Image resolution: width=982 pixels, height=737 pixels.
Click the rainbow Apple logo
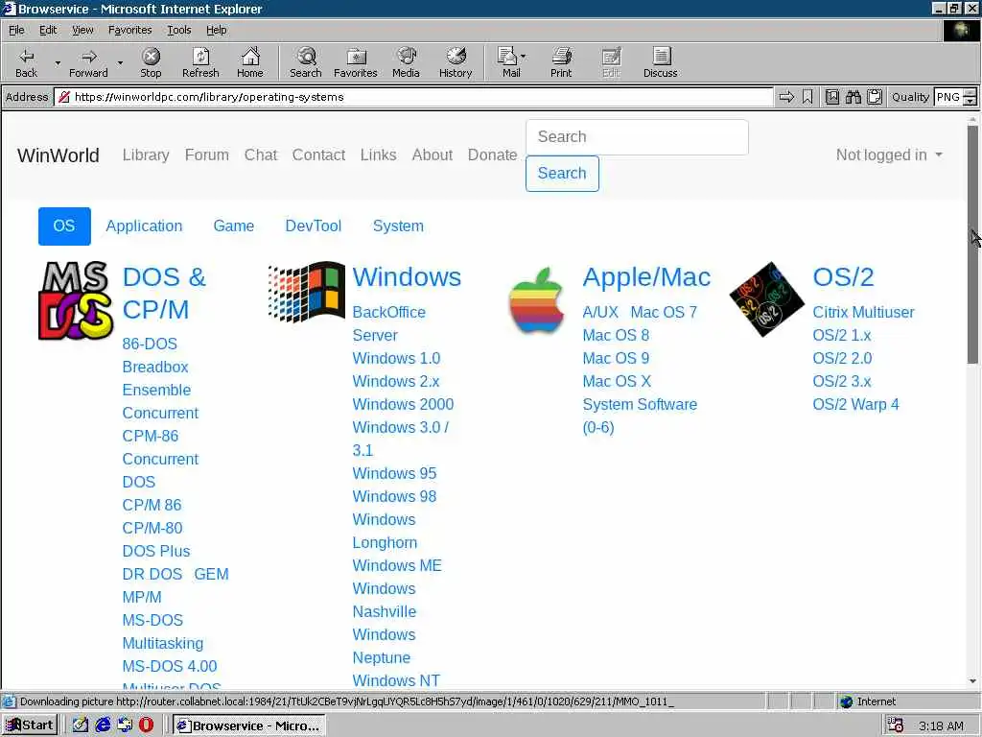(x=536, y=299)
